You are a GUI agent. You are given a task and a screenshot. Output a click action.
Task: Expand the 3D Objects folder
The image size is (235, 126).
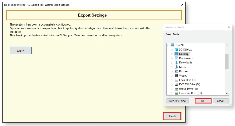(172, 49)
